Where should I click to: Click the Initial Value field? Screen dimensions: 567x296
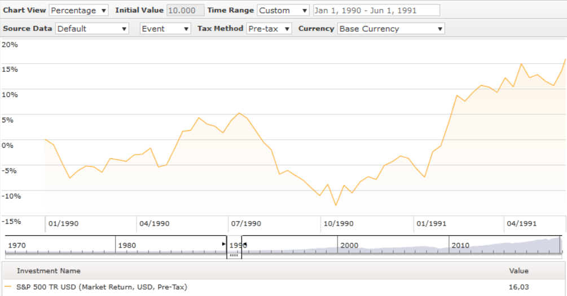186,10
